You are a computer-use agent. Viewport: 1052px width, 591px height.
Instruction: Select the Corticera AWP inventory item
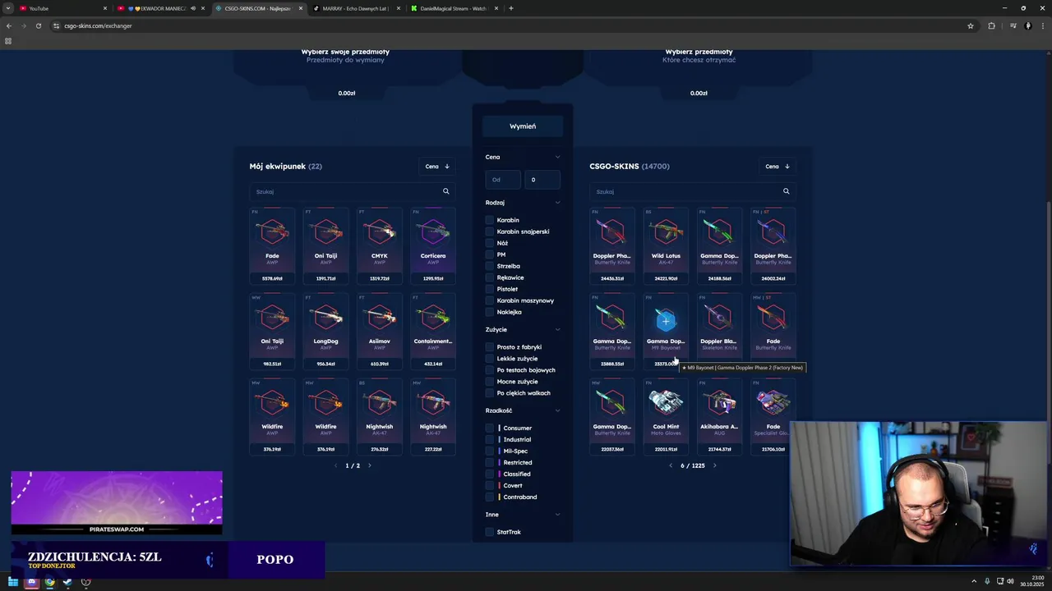pos(433,245)
